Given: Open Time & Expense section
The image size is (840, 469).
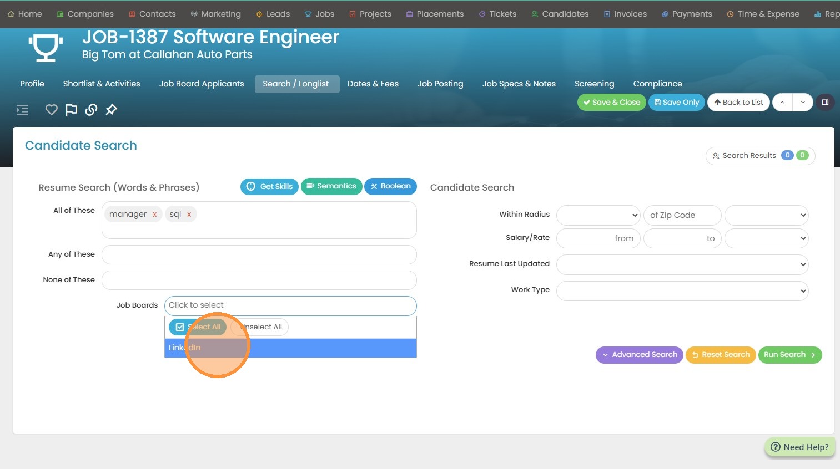Looking at the screenshot, I should (x=763, y=14).
